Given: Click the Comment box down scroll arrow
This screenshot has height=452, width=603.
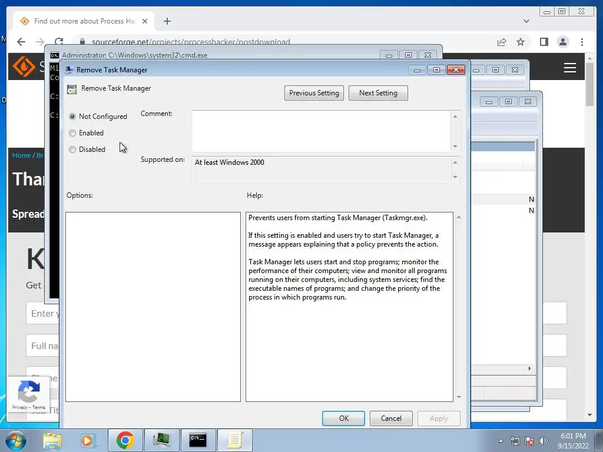Looking at the screenshot, I should [455, 147].
